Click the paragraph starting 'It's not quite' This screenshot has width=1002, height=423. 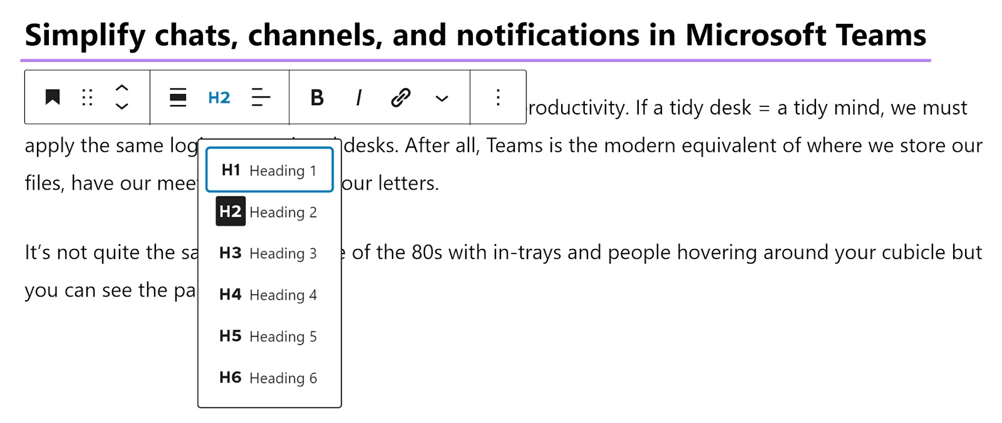click(626, 253)
